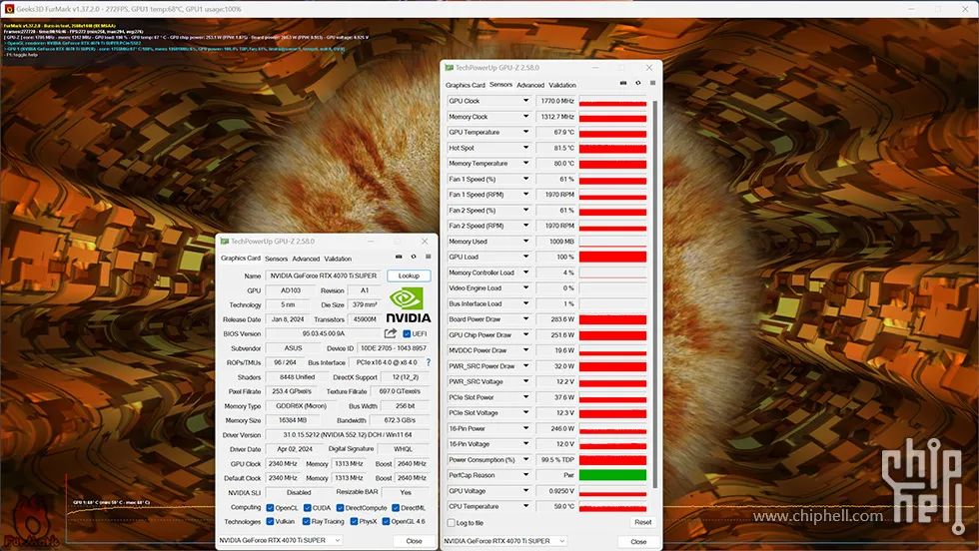This screenshot has height=551, width=979.
Task: Minimize the GPU-Z Sensors window
Action: click(x=595, y=68)
